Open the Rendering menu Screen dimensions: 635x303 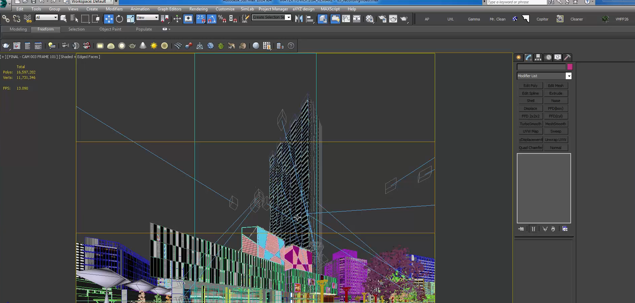click(x=198, y=9)
